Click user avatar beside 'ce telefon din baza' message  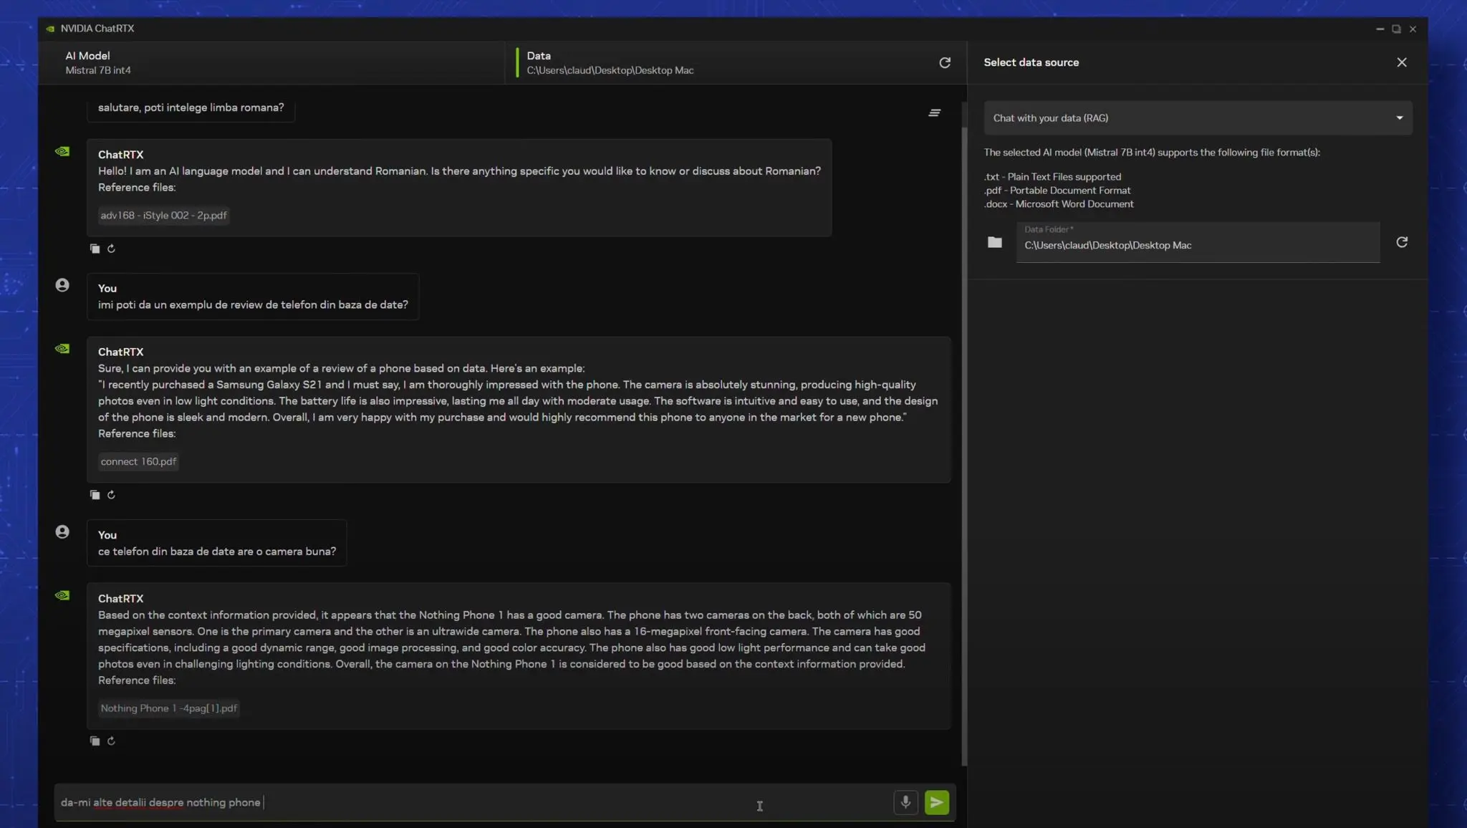point(62,532)
